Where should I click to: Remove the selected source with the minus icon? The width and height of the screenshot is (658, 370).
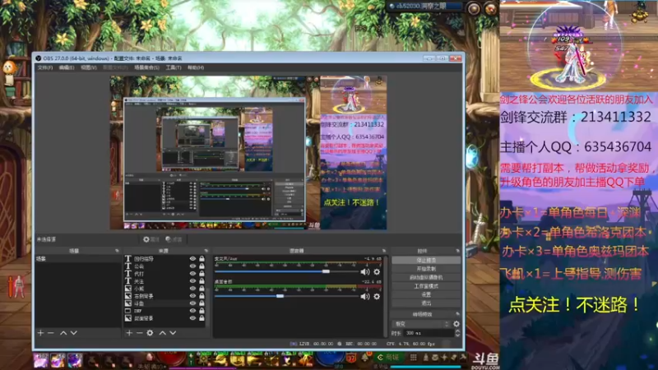pyautogui.click(x=139, y=333)
